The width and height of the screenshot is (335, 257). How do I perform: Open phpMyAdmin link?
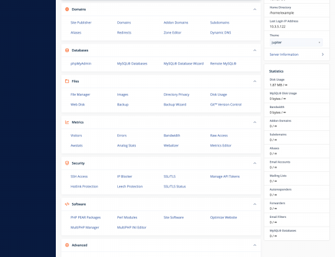point(81,63)
